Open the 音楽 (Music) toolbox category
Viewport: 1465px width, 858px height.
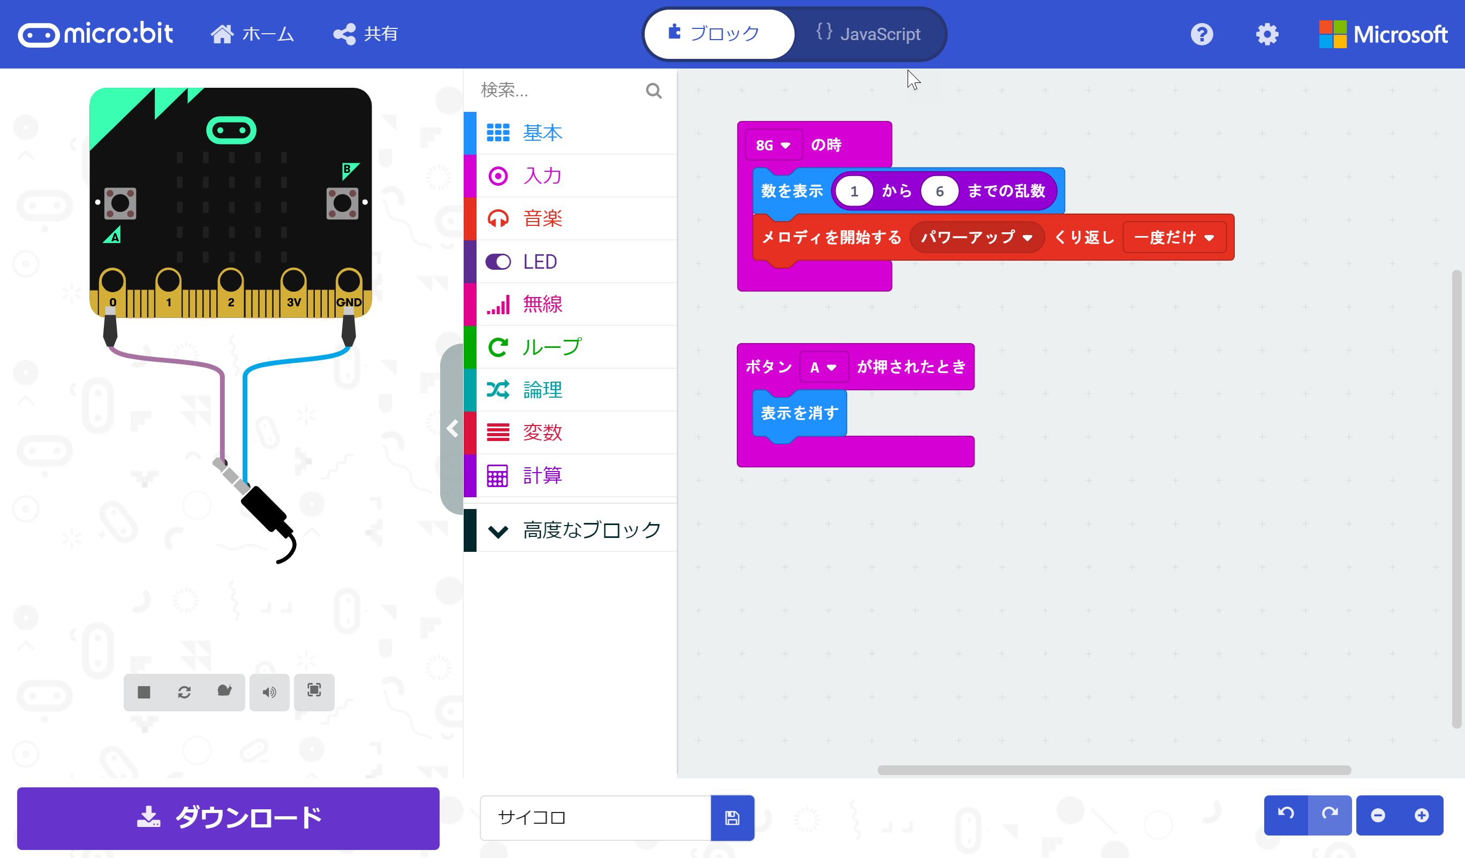point(542,218)
